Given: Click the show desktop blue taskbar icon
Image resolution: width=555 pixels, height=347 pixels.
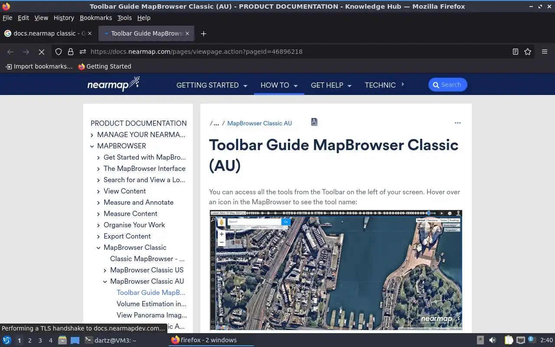Looking at the screenshot, I should (x=75, y=340).
